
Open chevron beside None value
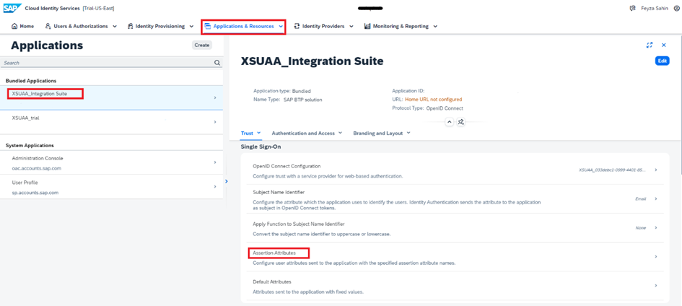coord(656,228)
